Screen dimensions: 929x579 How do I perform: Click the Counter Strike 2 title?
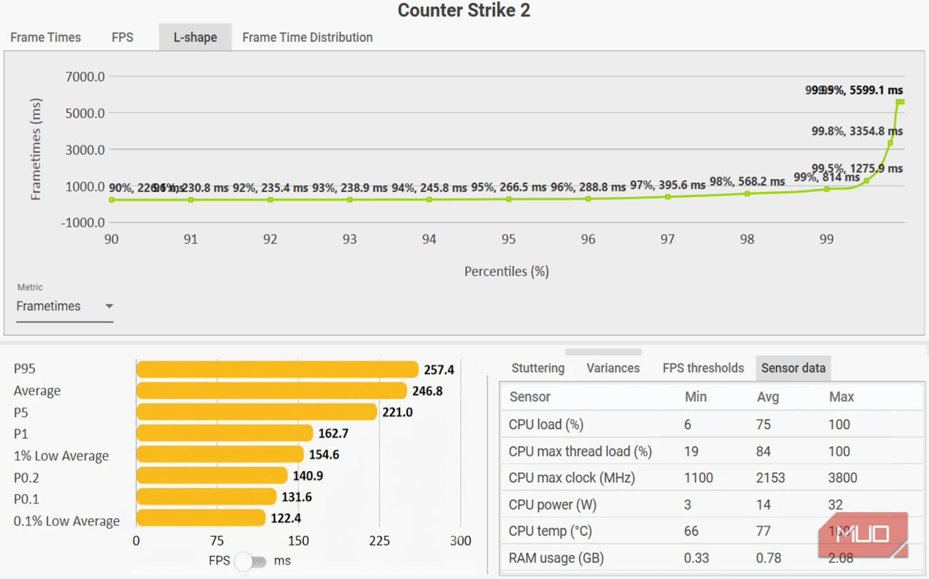464,10
